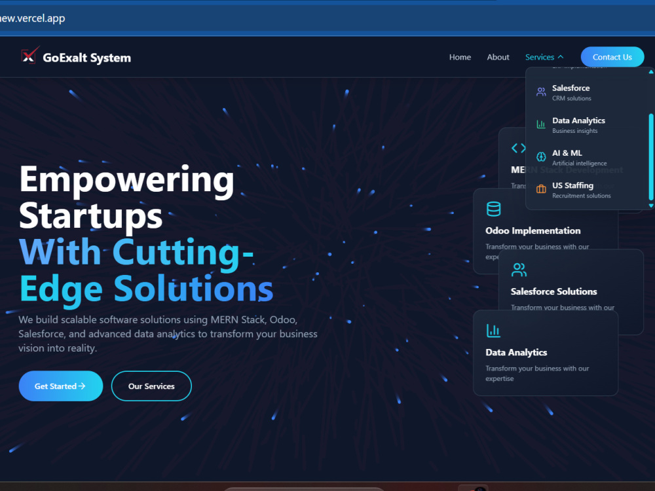Open the Salesforce Solutions card
655x491 pixels.
[x=571, y=292]
